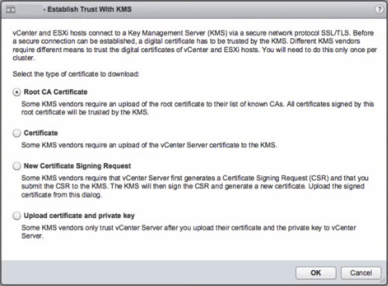Click the intro paragraph about vCenter and ESXi
This screenshot has width=388, height=286.
[191, 45]
